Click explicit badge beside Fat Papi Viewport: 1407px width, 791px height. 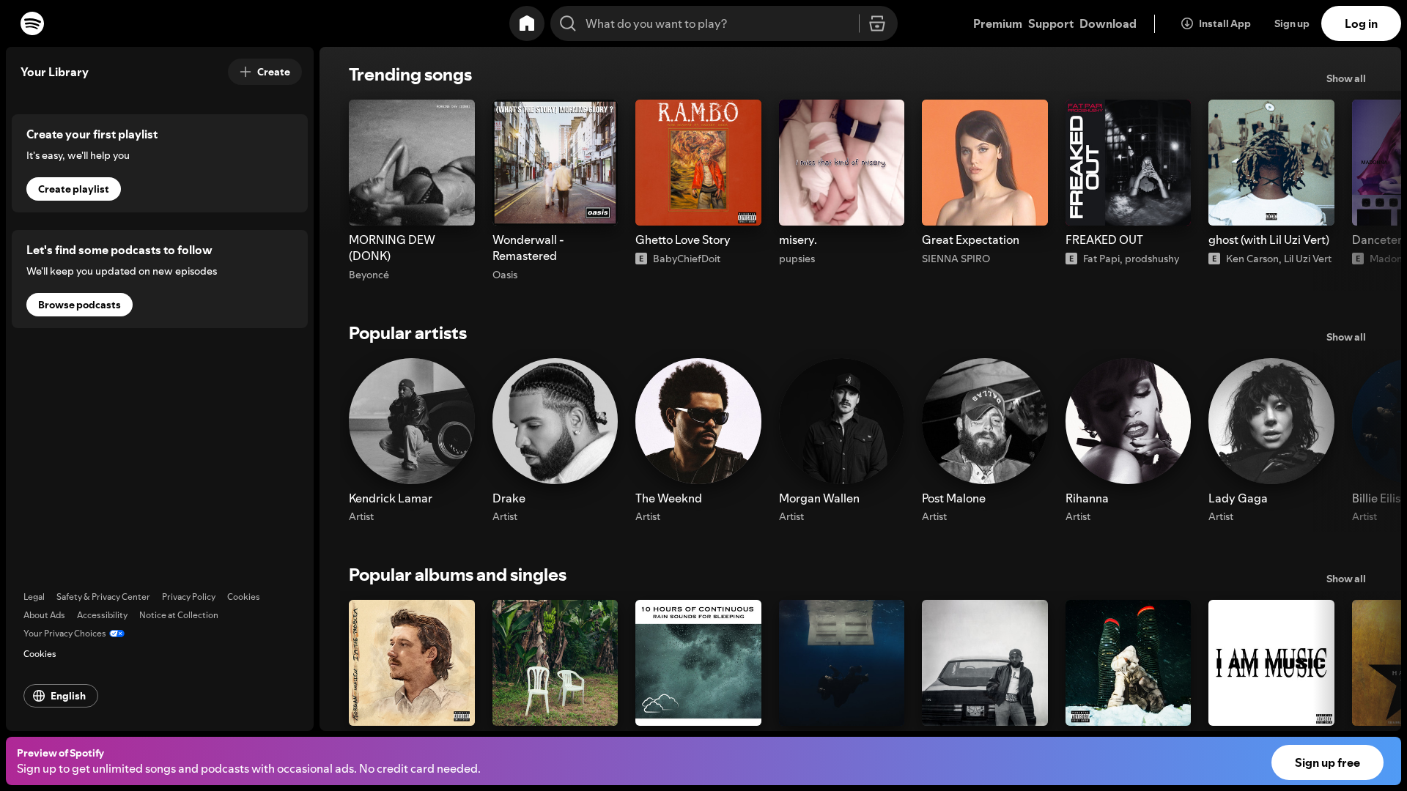(x=1071, y=259)
